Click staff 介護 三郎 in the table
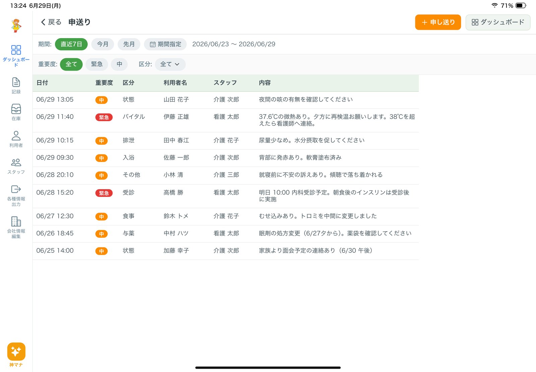 tap(226, 175)
